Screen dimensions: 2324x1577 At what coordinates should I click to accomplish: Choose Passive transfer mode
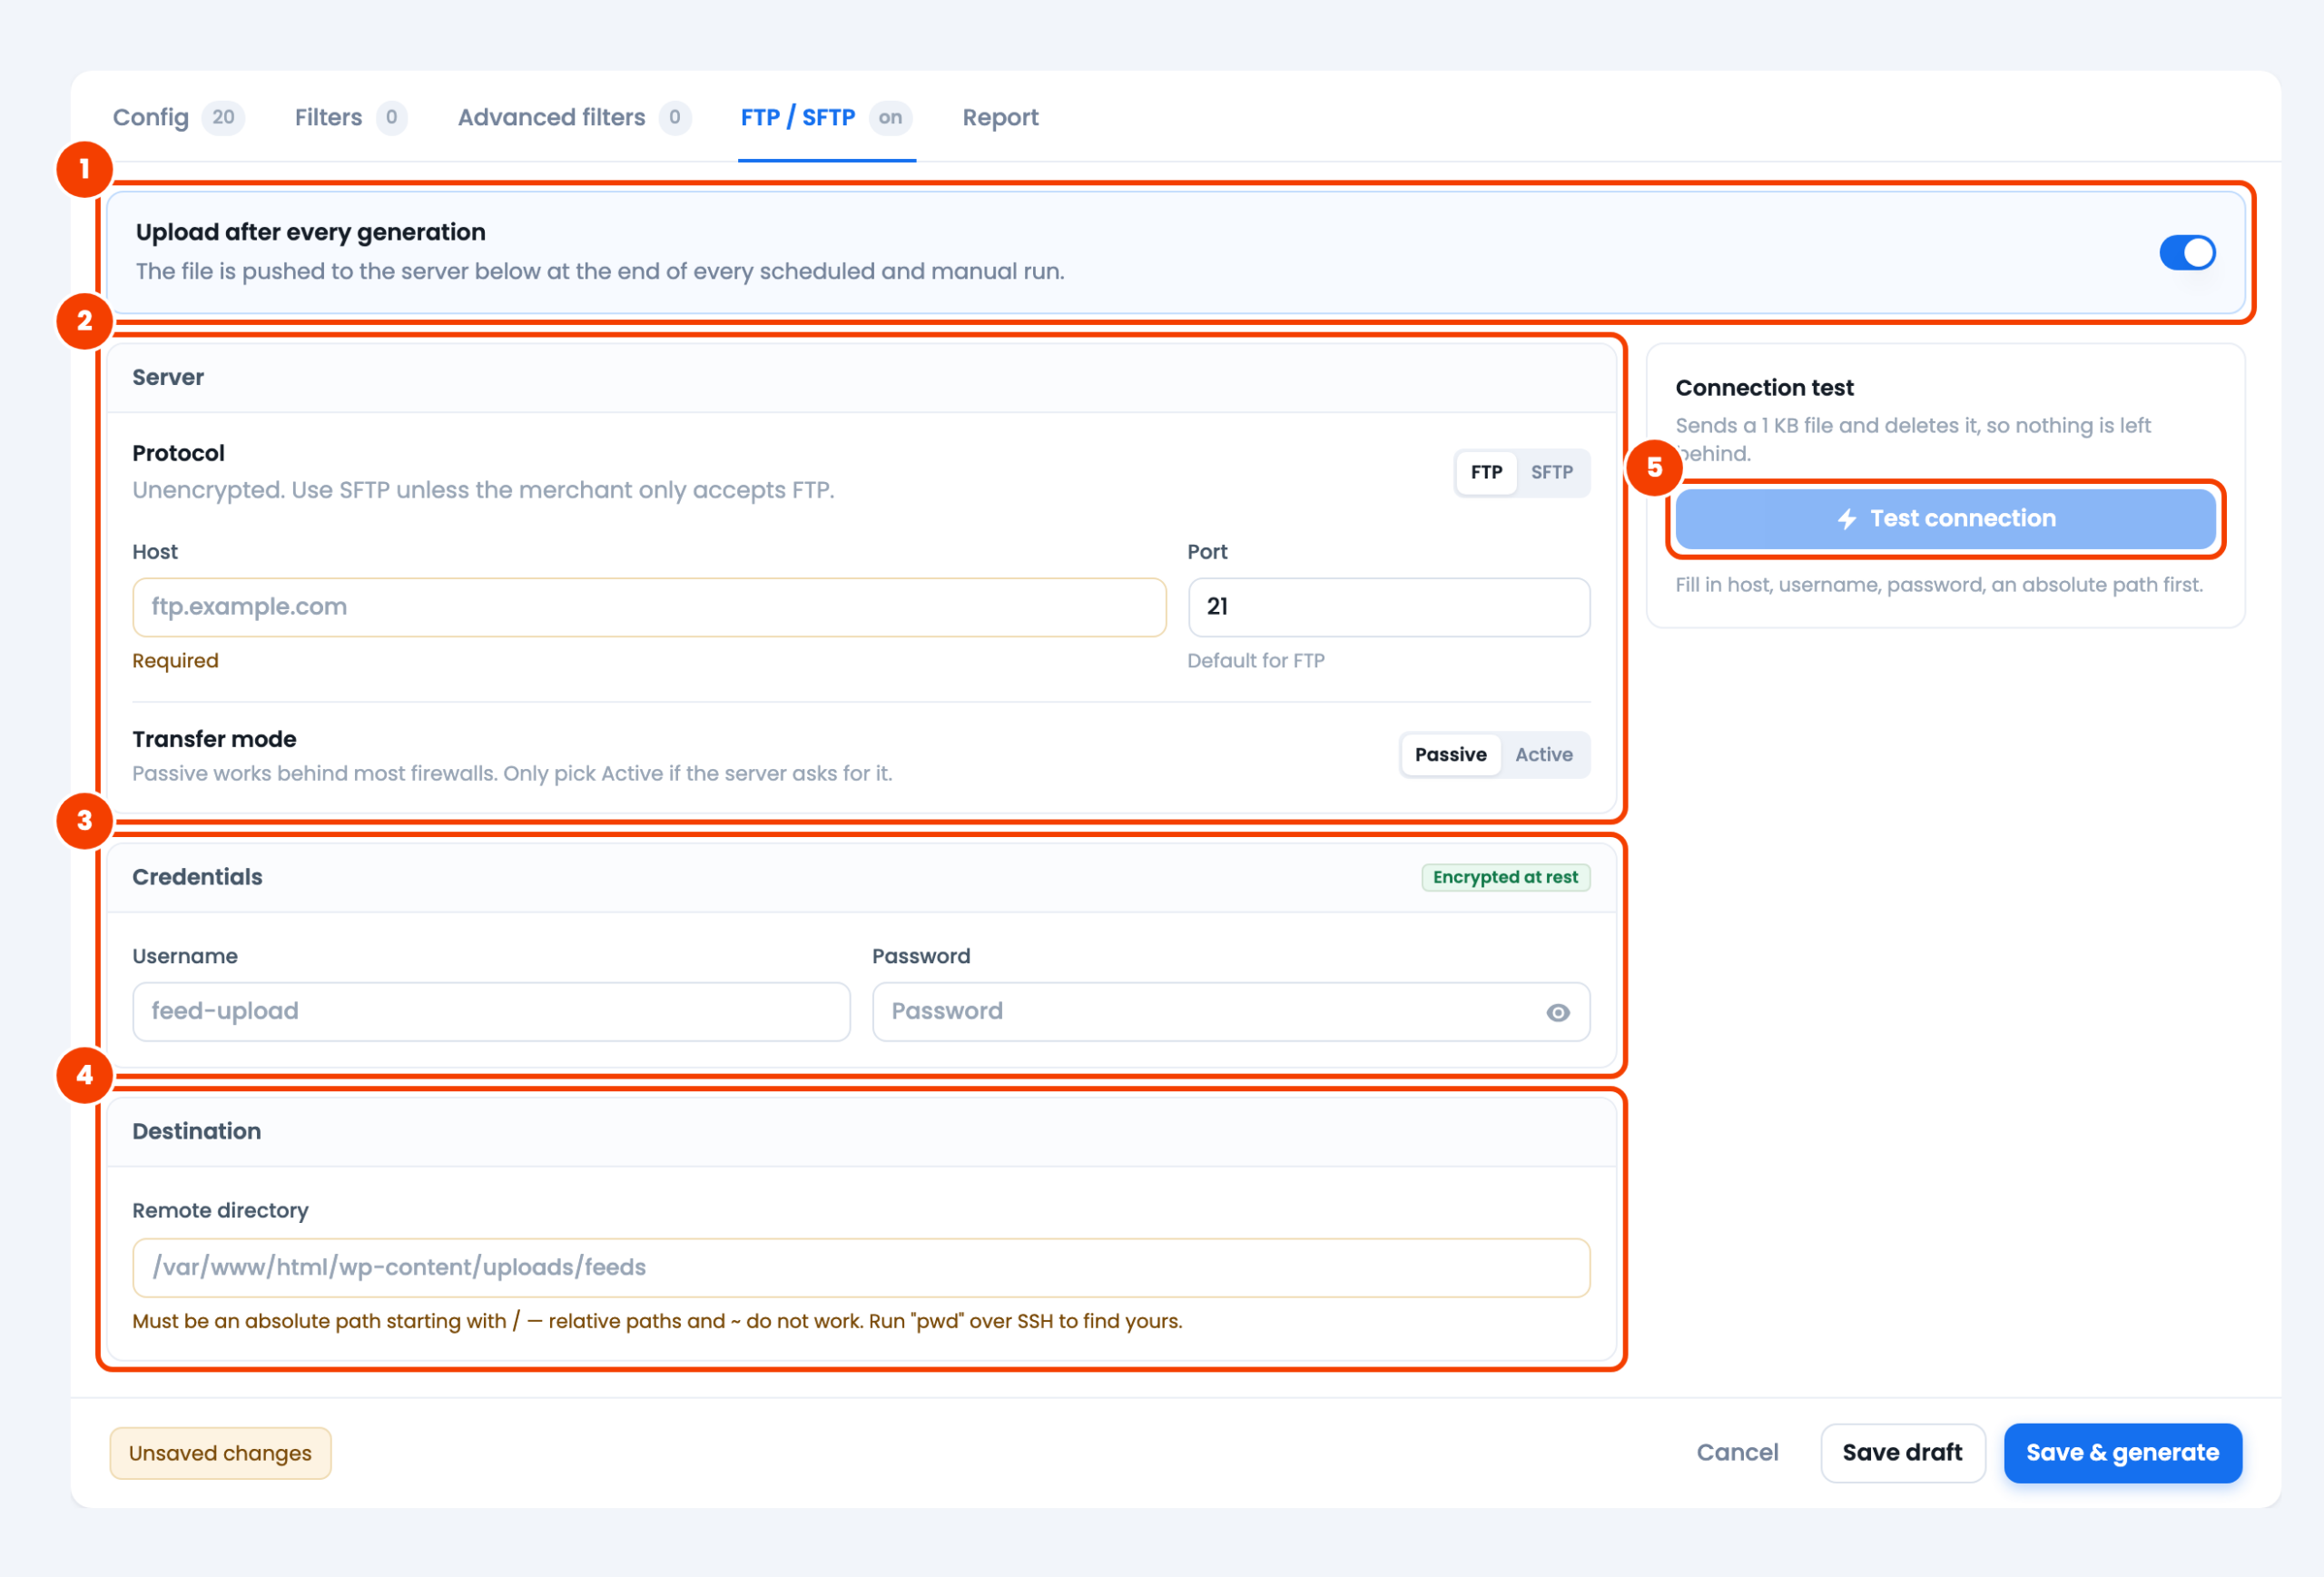point(1450,754)
